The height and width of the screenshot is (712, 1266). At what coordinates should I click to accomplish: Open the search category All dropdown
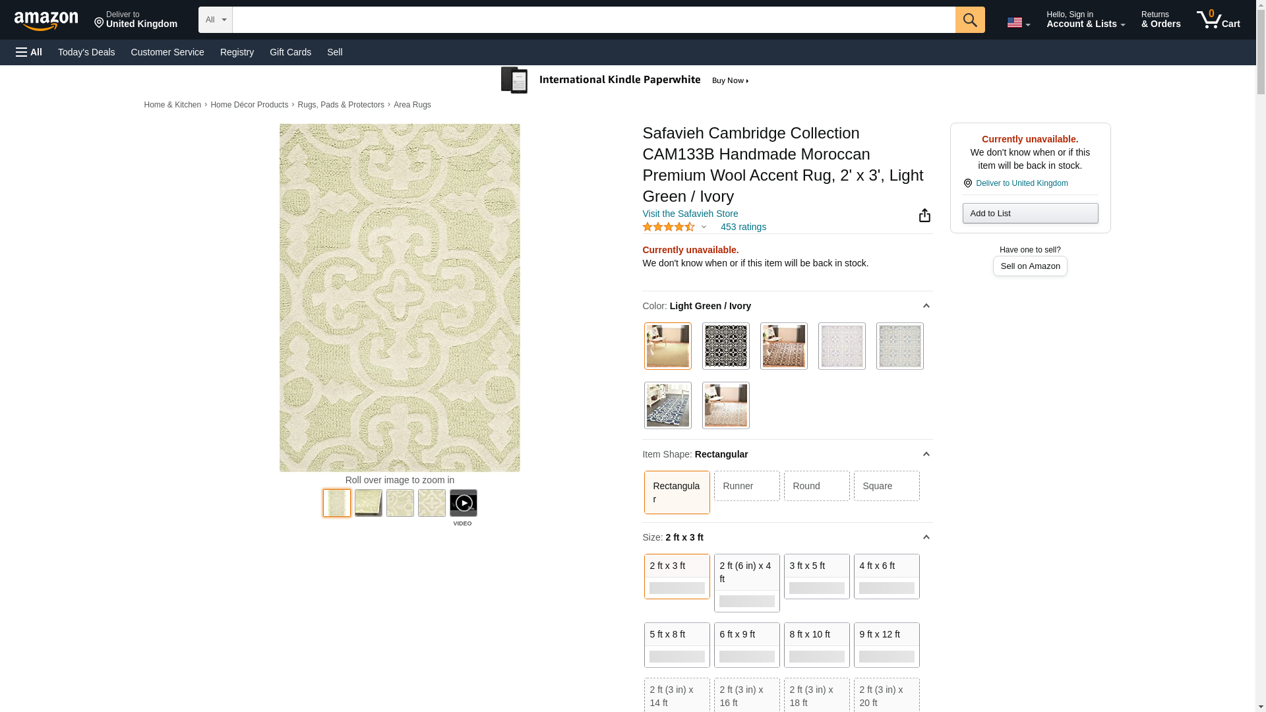point(216,20)
